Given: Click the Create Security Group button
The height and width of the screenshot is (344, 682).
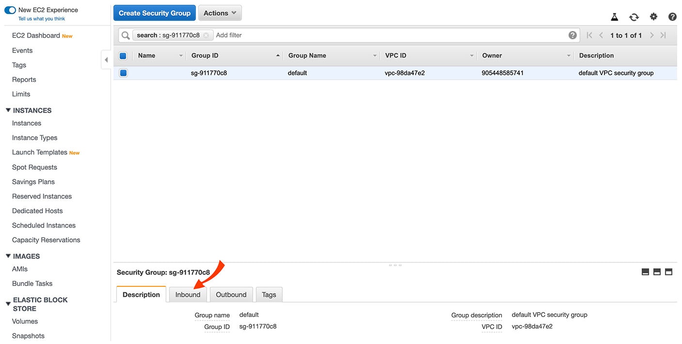Looking at the screenshot, I should coord(154,13).
